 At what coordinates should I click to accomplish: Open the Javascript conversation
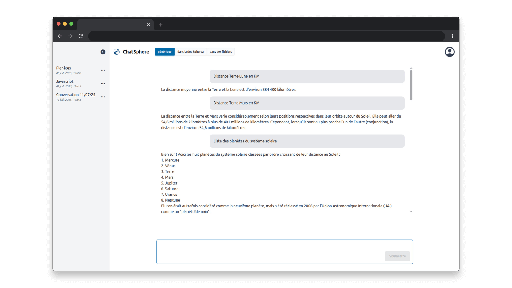(65, 82)
